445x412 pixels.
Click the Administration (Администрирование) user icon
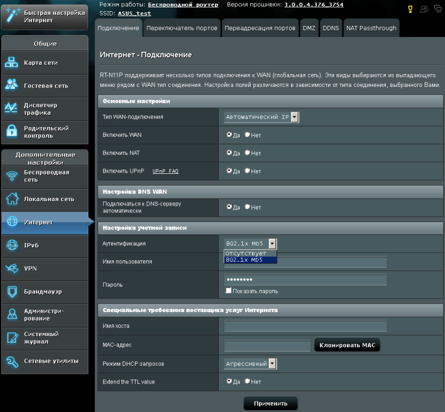point(12,315)
